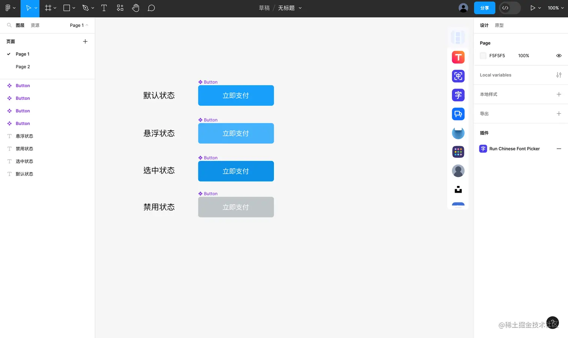
Task: Select disabled 立即支付 button beside 禁用状态
Action: [236, 207]
